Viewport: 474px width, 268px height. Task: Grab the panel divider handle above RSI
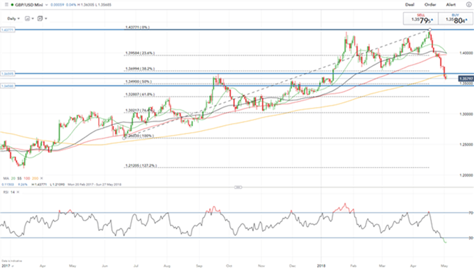tap(238, 187)
